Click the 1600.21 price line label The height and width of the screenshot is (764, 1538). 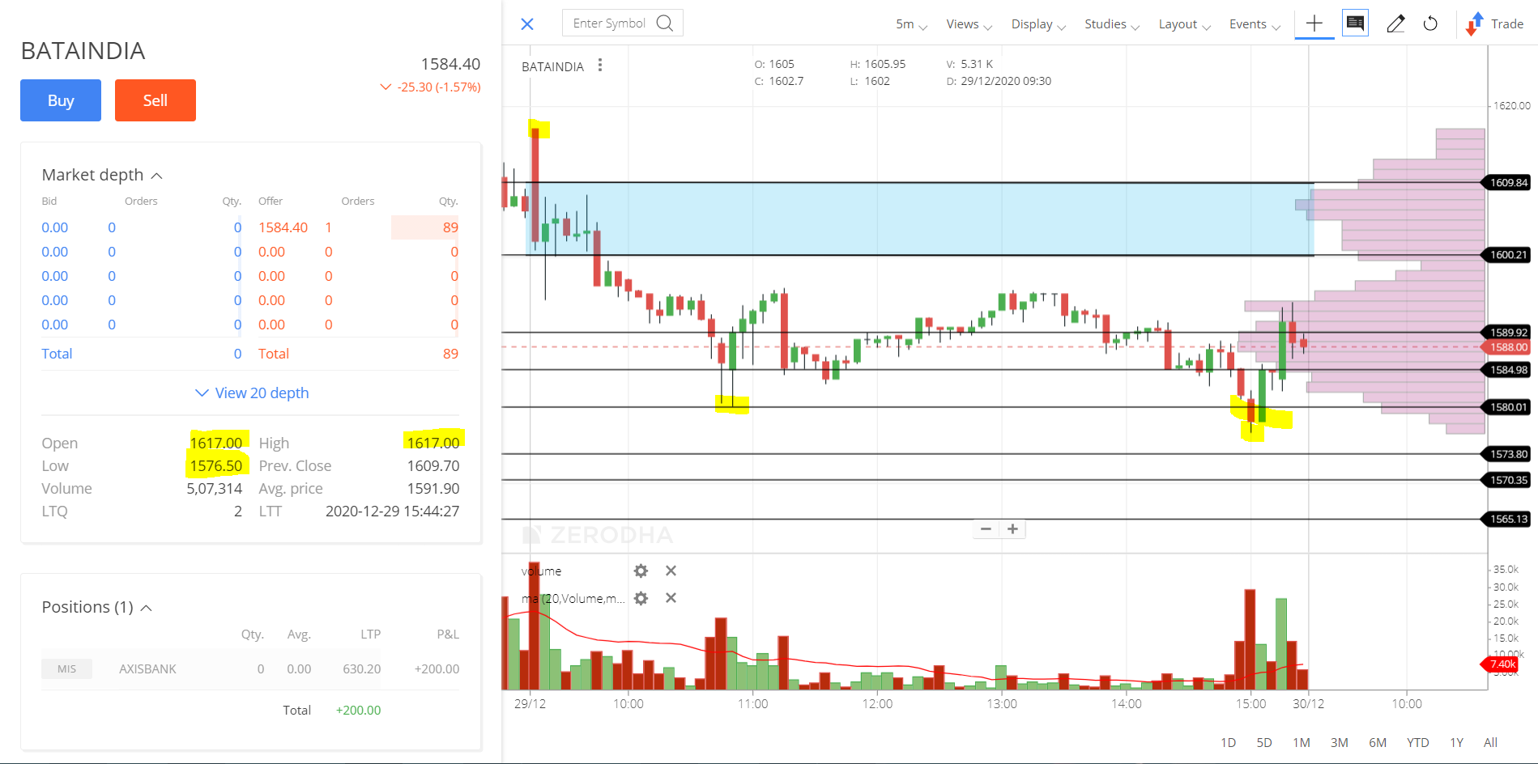[x=1508, y=255]
